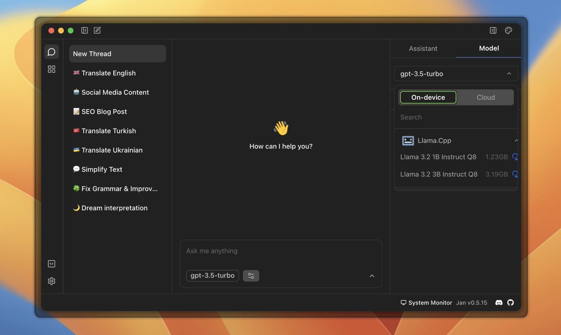
Task: Click the Search models field
Action: coord(456,117)
